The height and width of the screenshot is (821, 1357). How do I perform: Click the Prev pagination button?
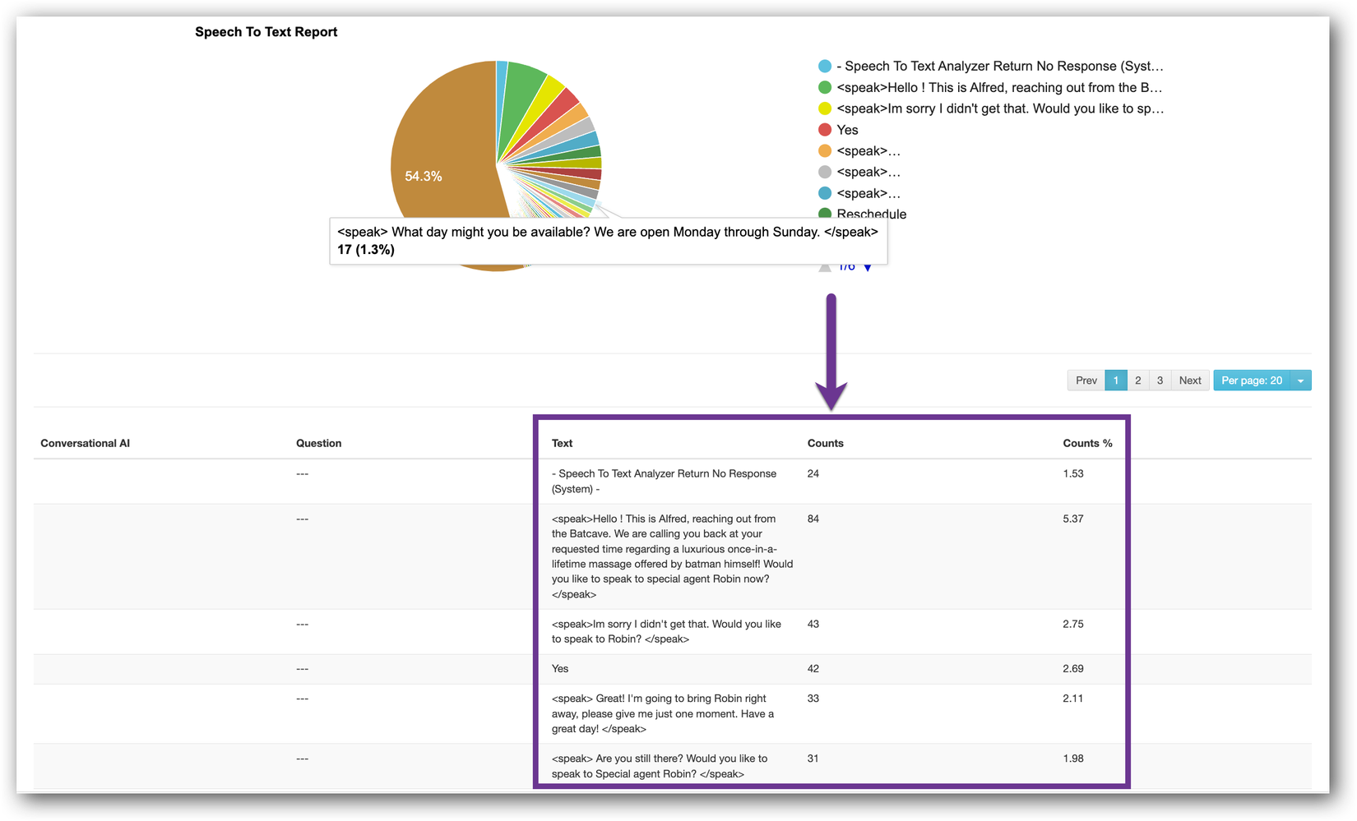point(1086,381)
